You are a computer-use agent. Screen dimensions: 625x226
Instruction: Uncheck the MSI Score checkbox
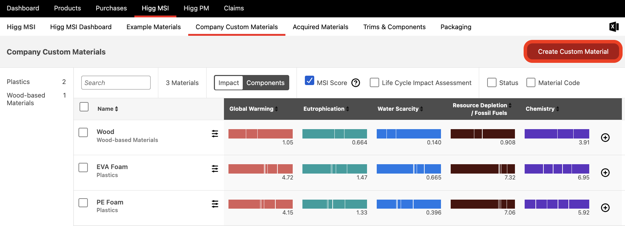click(309, 81)
